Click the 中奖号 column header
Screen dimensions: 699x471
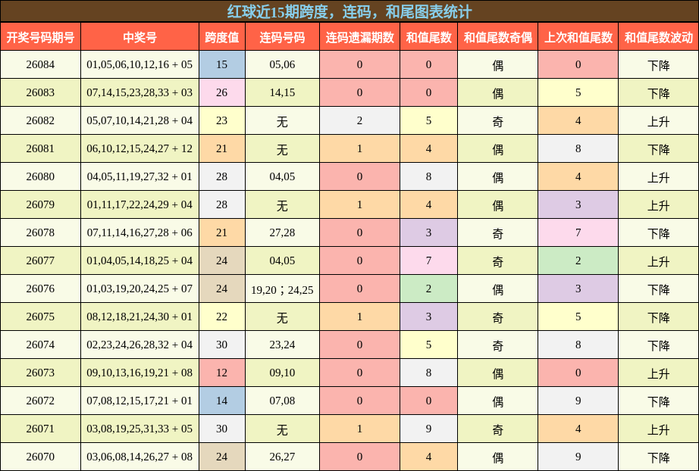point(139,37)
